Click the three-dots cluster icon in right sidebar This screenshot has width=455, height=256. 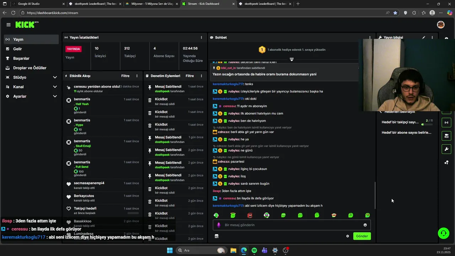[446, 162]
